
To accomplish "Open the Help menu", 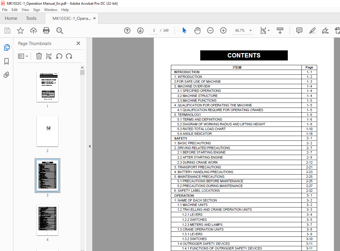I will [x=65, y=10].
